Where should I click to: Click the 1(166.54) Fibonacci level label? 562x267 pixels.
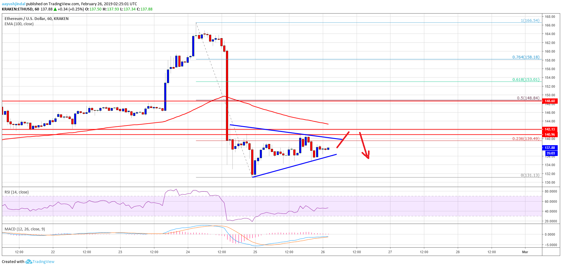coord(530,21)
